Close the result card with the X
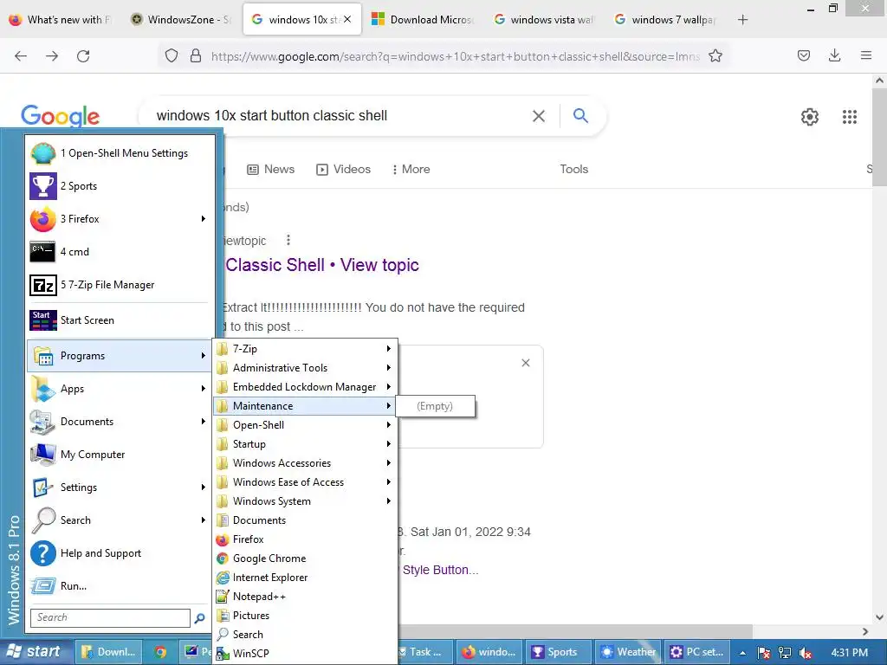 coord(526,363)
